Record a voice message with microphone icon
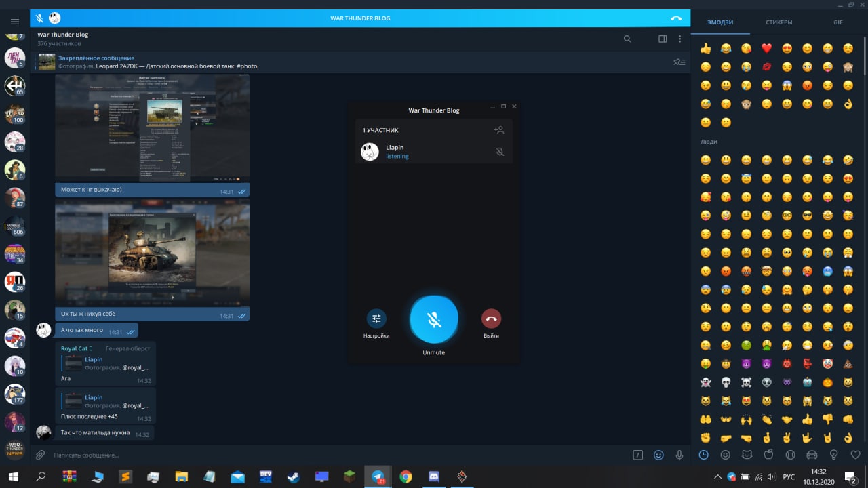Image resolution: width=868 pixels, height=488 pixels. (679, 455)
